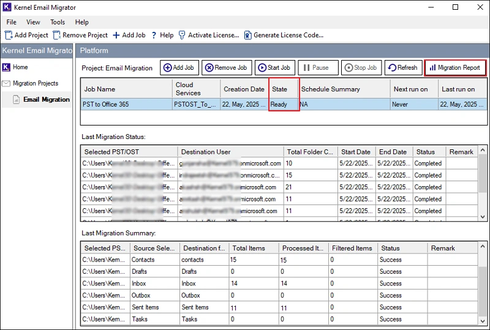The height and width of the screenshot is (330, 490).
Task: Click the Outbox source folder cell
Action: (155, 295)
